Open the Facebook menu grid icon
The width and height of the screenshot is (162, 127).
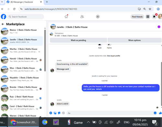[x=148, y=17]
